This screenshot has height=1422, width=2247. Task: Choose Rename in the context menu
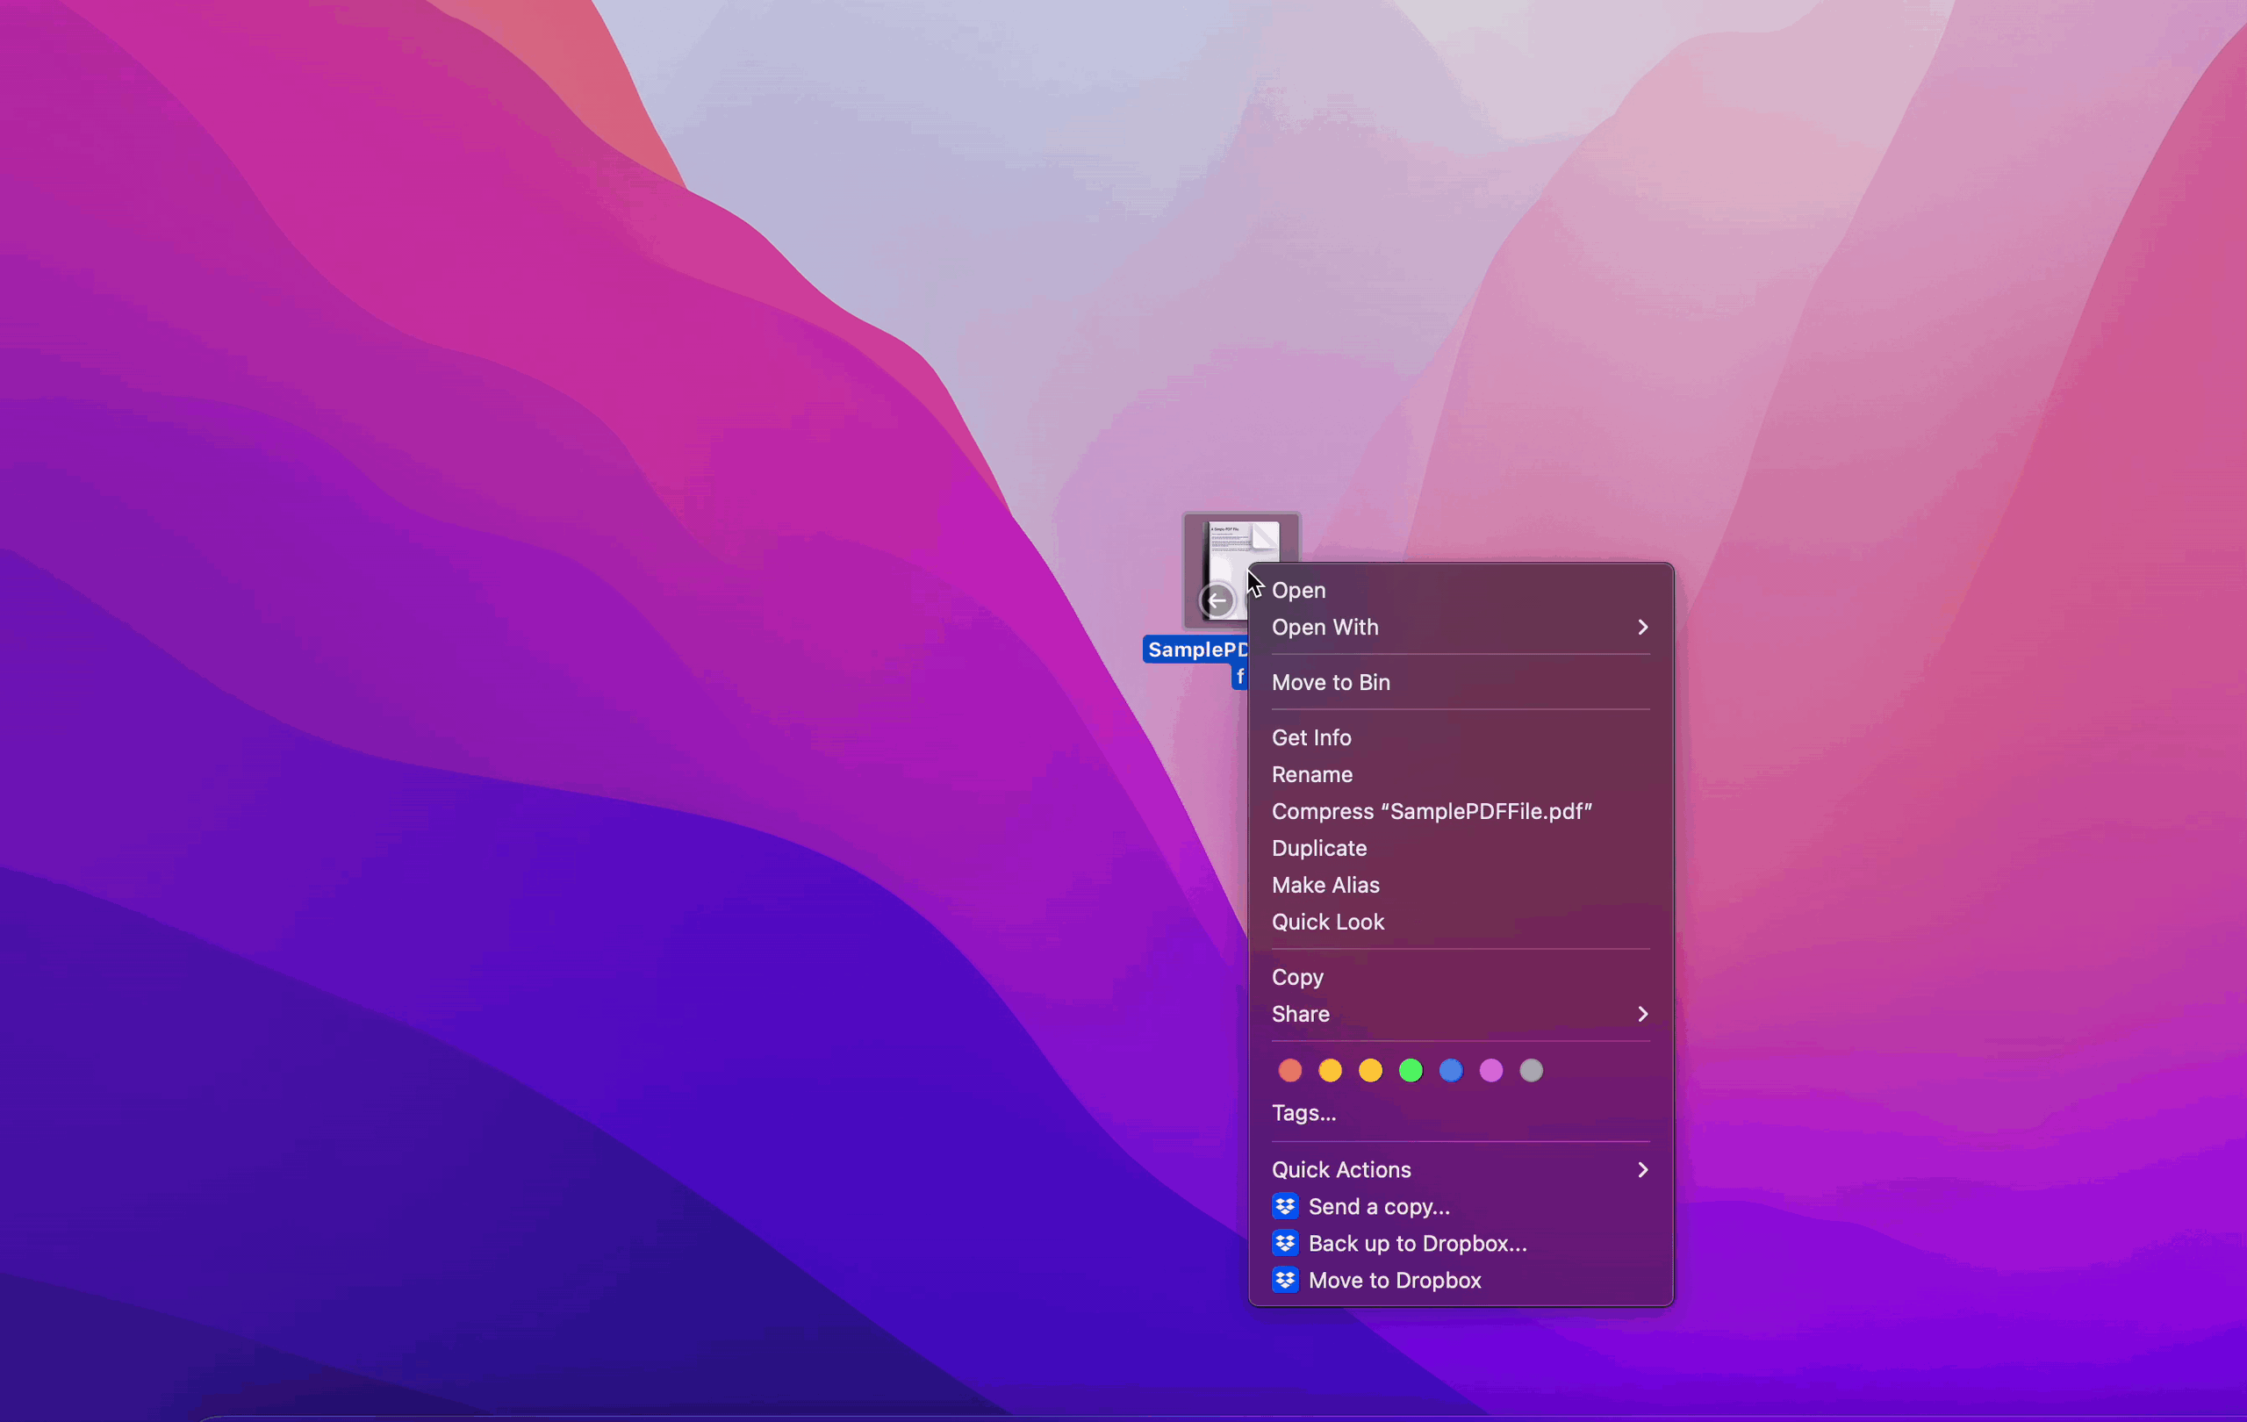(1312, 774)
